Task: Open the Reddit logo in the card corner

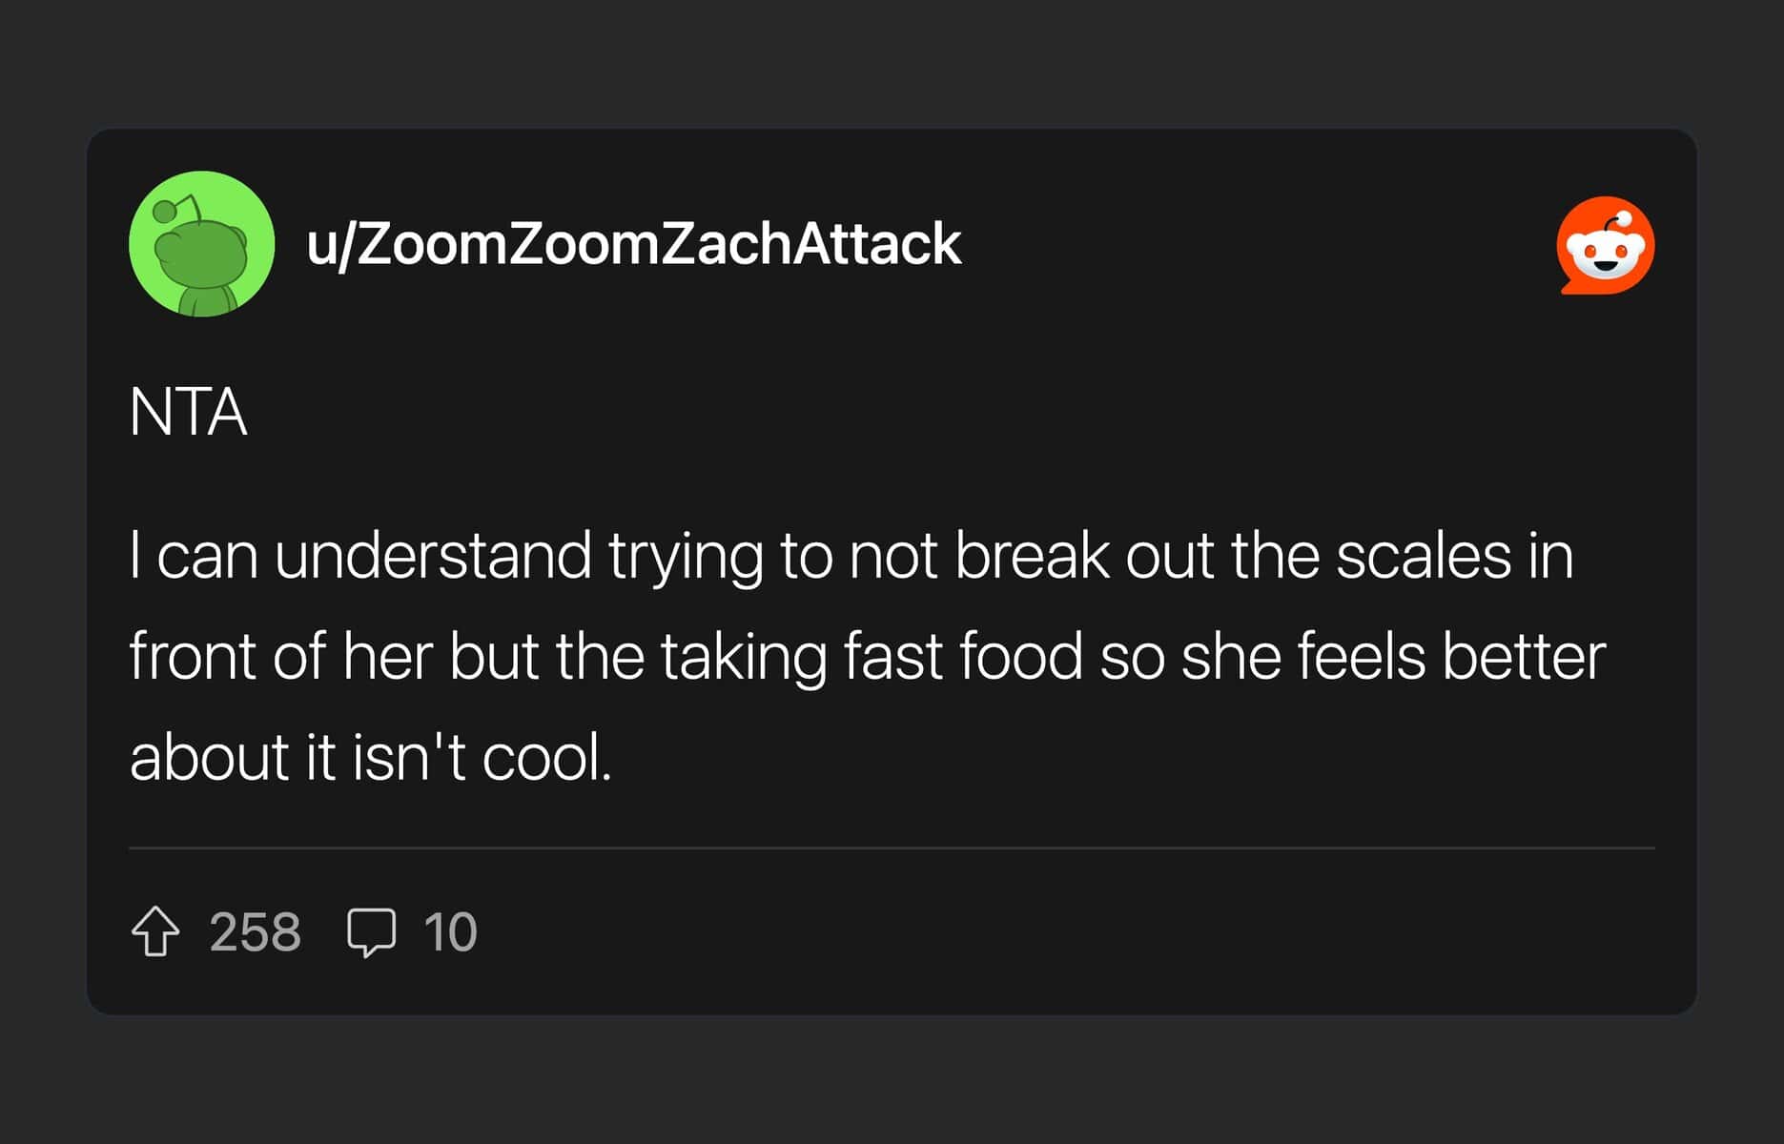Action: (1606, 245)
